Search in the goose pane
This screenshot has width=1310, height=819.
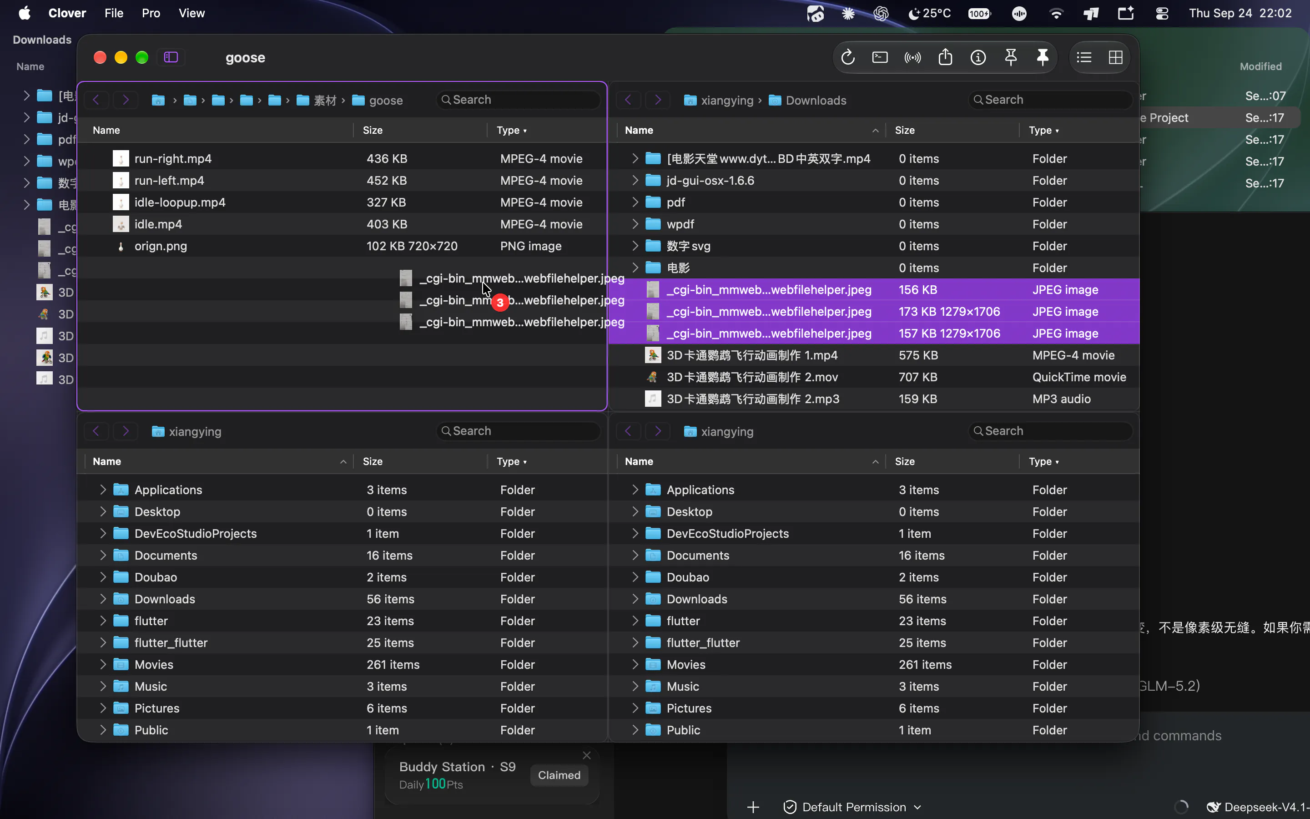click(519, 100)
